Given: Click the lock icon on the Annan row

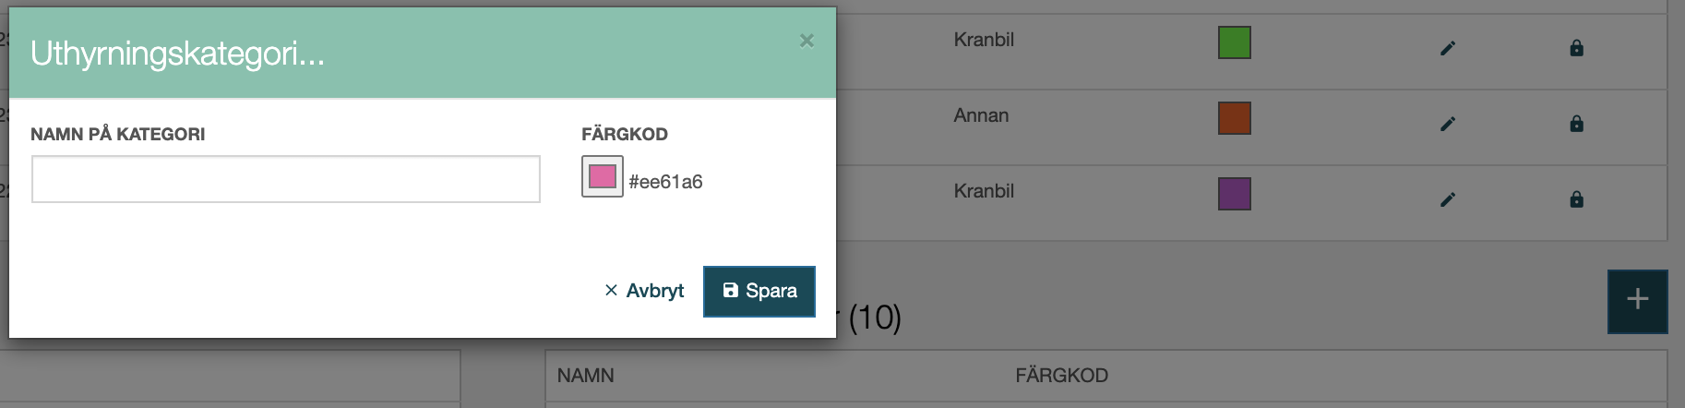Looking at the screenshot, I should 1576,124.
